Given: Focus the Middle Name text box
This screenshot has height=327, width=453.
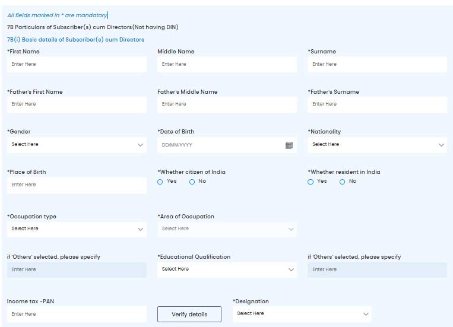Looking at the screenshot, I should [227, 64].
